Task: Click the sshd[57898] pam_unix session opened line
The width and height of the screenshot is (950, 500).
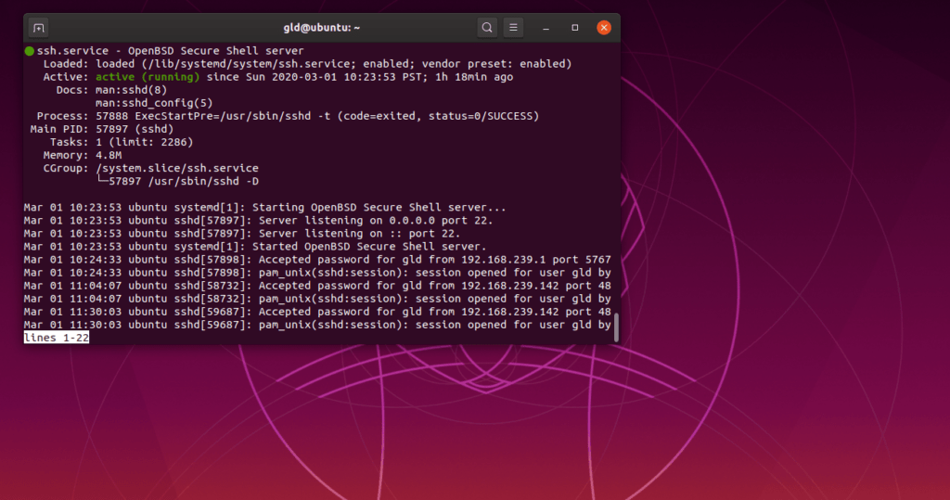Action: [x=317, y=273]
